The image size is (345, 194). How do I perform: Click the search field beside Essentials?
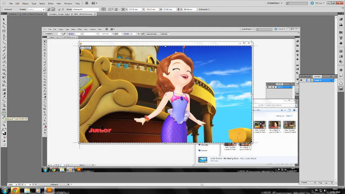[x=296, y=3]
